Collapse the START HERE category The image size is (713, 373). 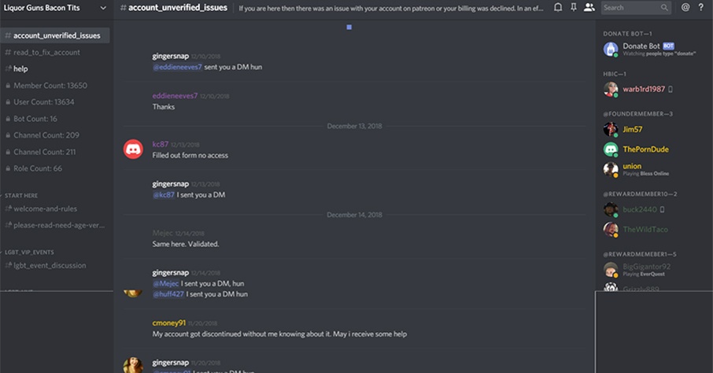tap(20, 194)
